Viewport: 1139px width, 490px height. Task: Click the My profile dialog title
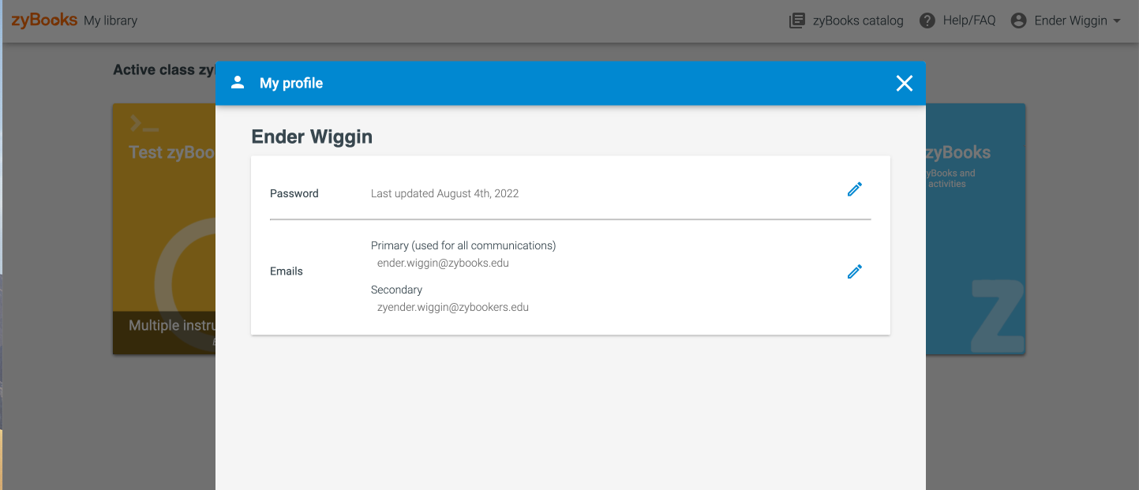click(291, 83)
